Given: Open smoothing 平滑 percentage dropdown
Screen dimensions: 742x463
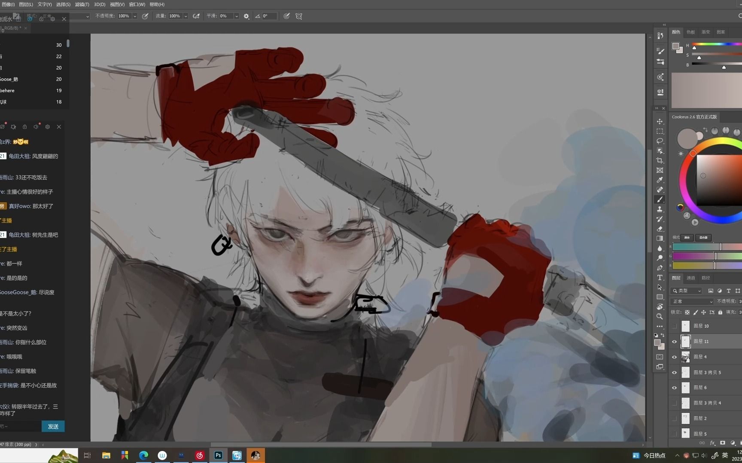Looking at the screenshot, I should point(236,16).
